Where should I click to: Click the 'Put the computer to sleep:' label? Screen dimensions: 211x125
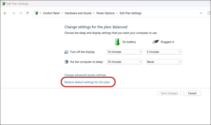86,62
